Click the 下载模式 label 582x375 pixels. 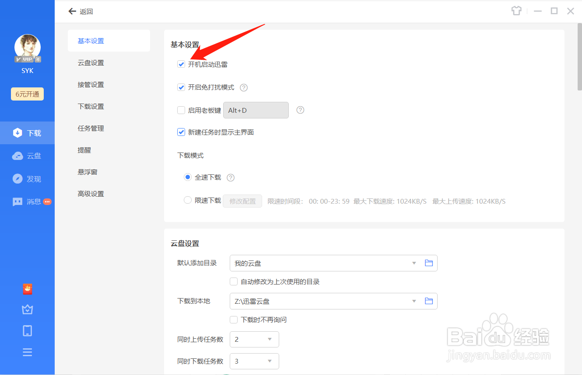pos(190,155)
